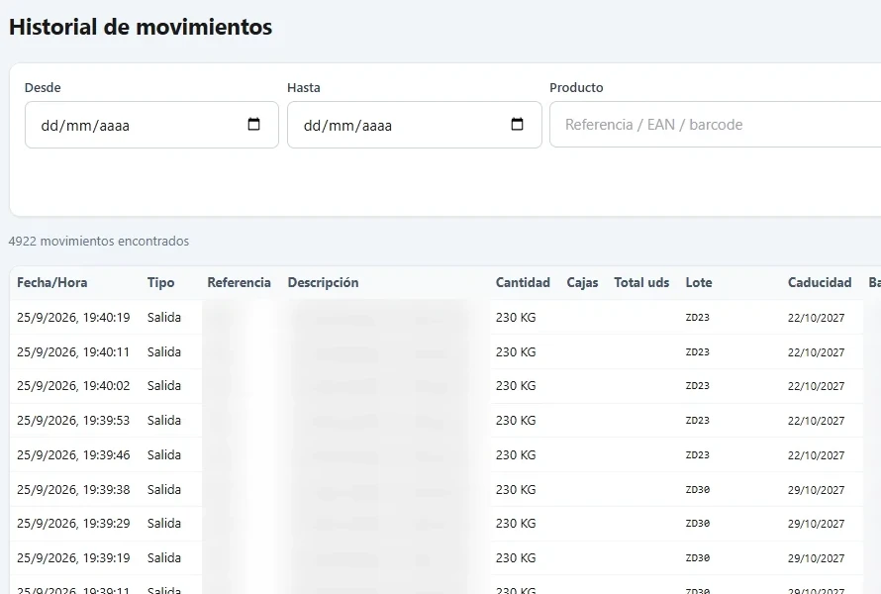
Task: Click the Producto filter label
Action: (576, 88)
